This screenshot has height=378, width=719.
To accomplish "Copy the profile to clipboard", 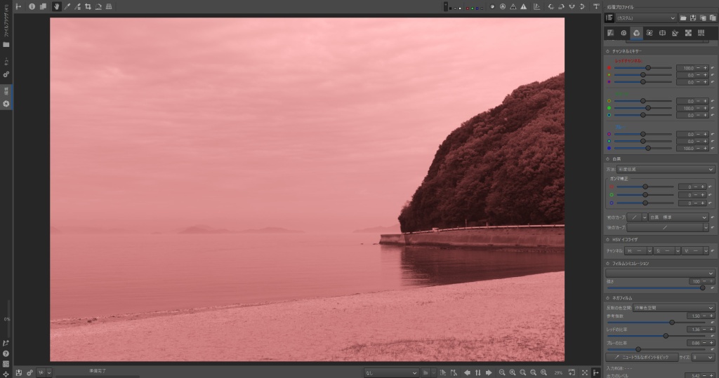I will (703, 18).
